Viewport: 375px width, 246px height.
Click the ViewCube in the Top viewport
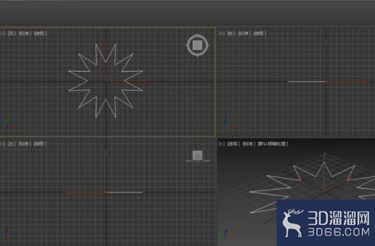[198, 45]
